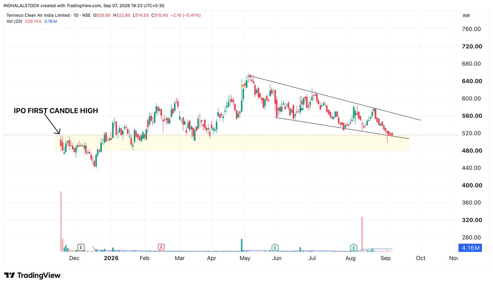Open the red earnings marker before Mar

point(161,247)
